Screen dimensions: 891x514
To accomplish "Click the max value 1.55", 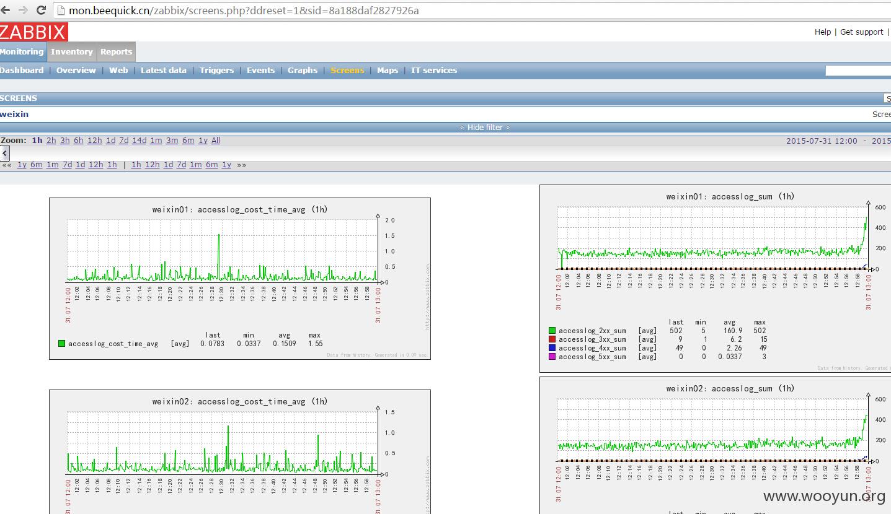I will click(315, 344).
